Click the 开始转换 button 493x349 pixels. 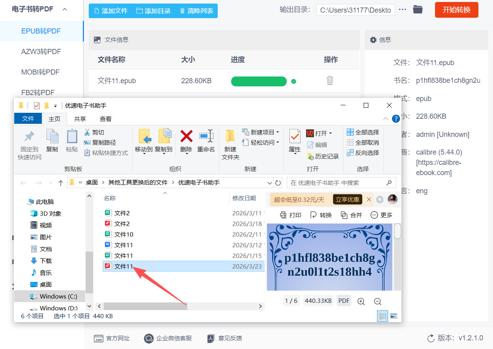[456, 10]
